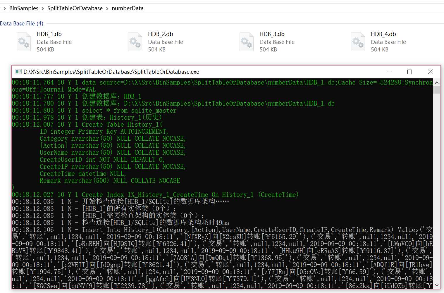Click the 'Create Table History_1(' log line
Image resolution: width=444 pixels, height=293 pixels.
click(x=87, y=125)
